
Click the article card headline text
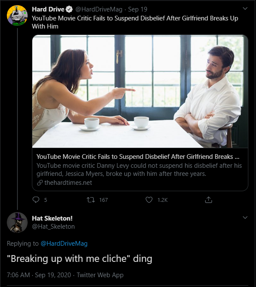[x=137, y=156]
